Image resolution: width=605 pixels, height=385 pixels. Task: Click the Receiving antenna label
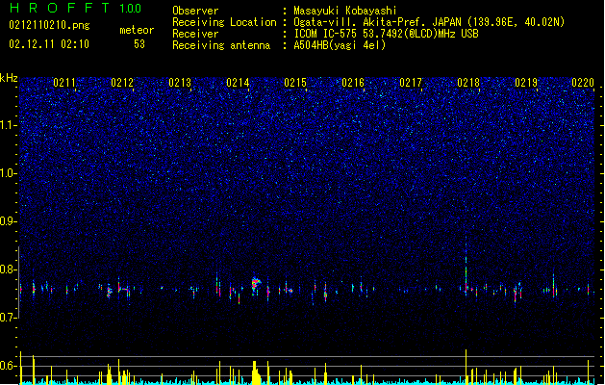pyautogui.click(x=221, y=45)
